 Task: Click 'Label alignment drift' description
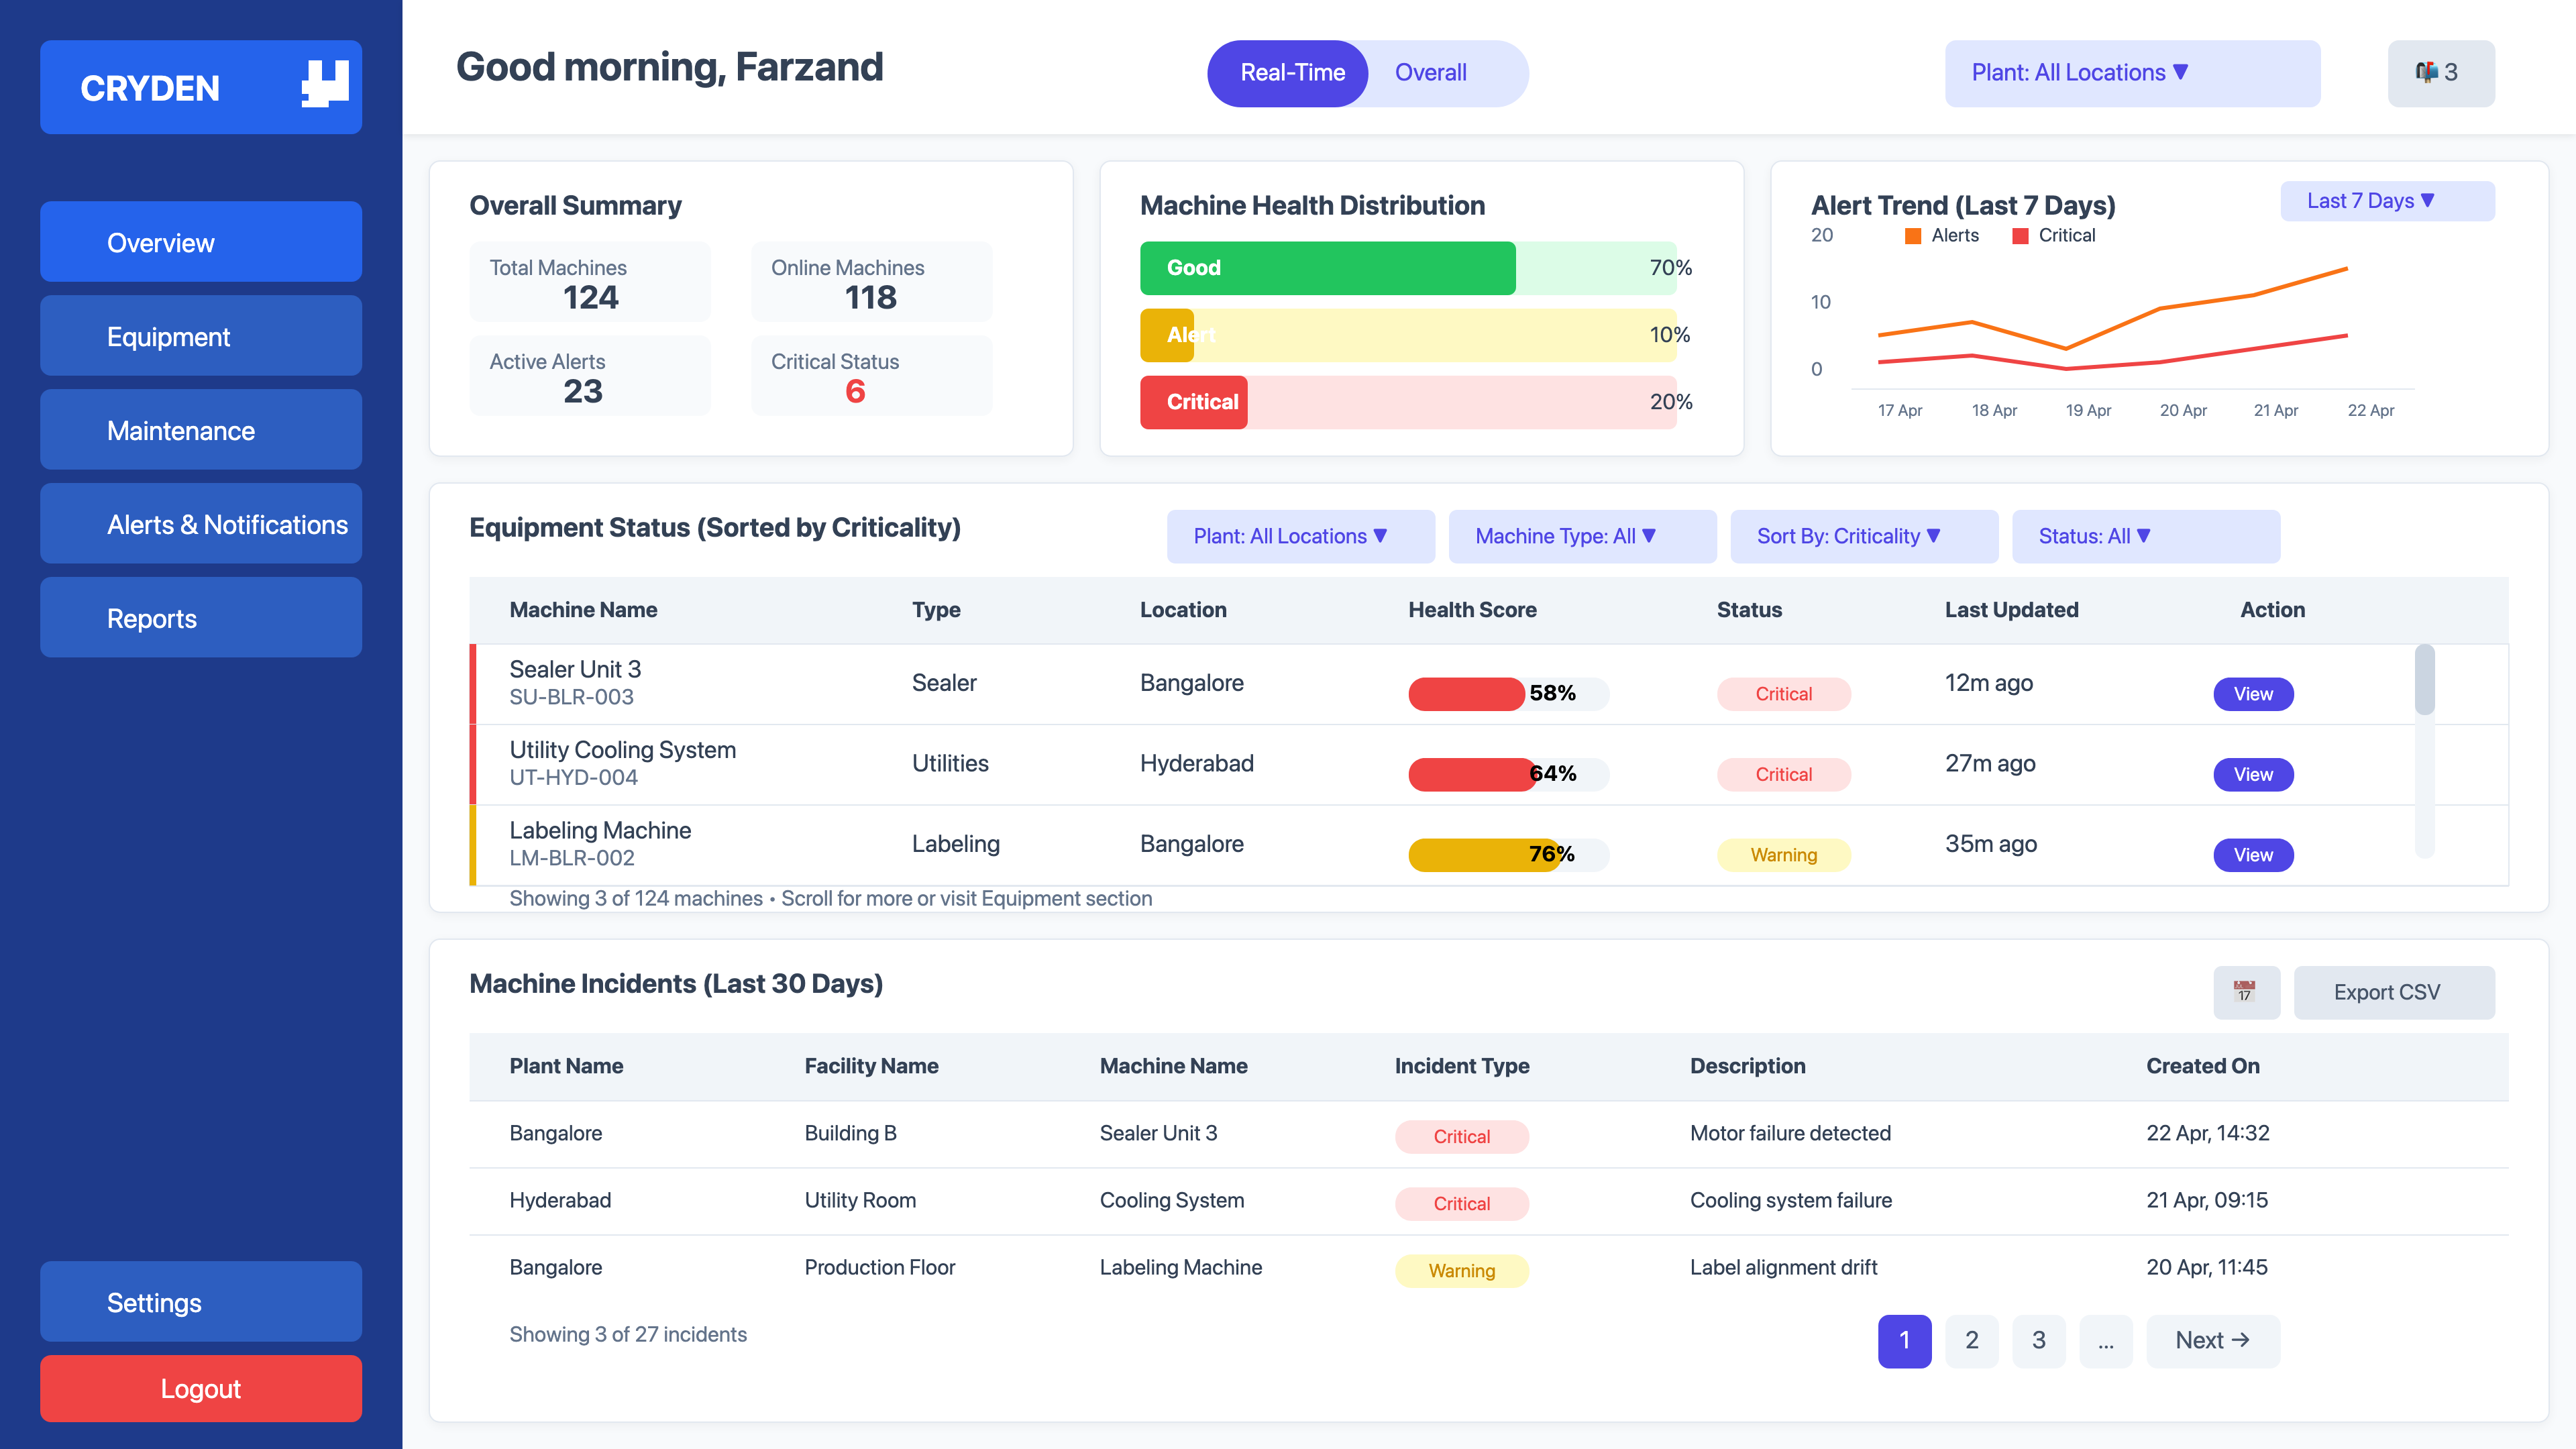(1783, 1267)
